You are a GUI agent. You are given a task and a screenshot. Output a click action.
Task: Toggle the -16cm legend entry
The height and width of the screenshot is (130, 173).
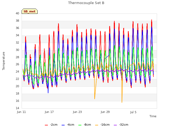pos(102,125)
